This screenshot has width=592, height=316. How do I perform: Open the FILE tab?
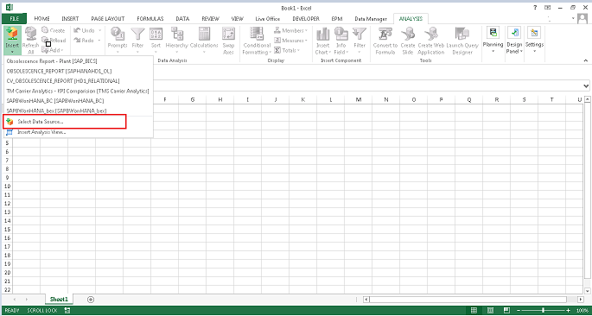coord(15,18)
